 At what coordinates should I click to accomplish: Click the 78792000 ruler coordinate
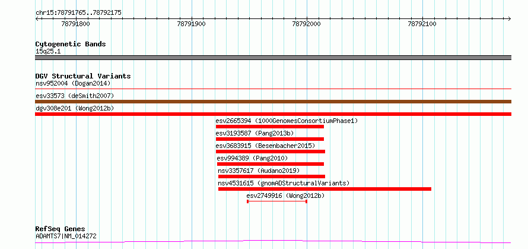point(307,24)
